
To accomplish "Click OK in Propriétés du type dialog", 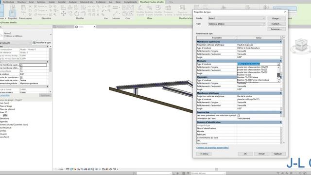I will tap(245, 154).
